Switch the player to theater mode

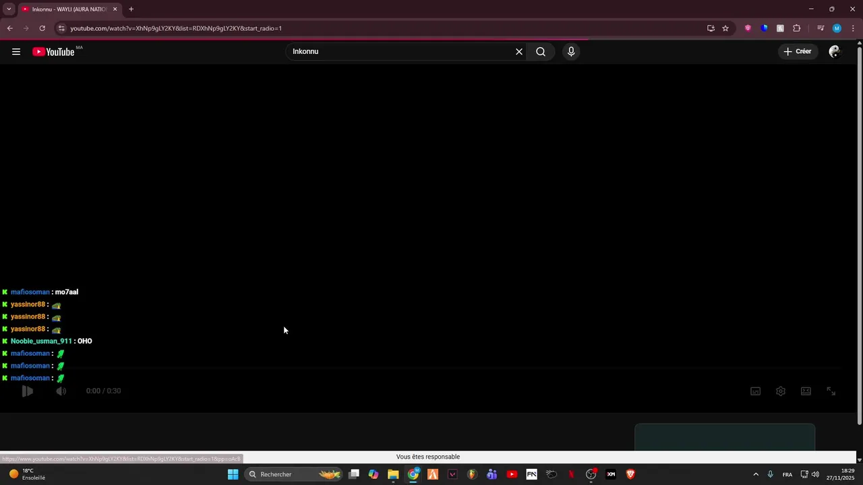point(806,391)
